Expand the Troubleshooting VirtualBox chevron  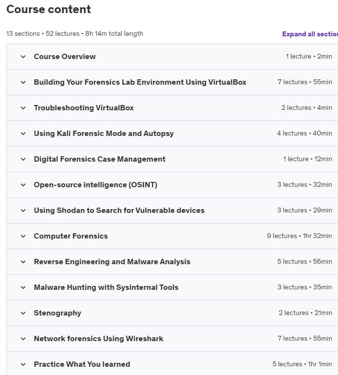tap(23, 108)
